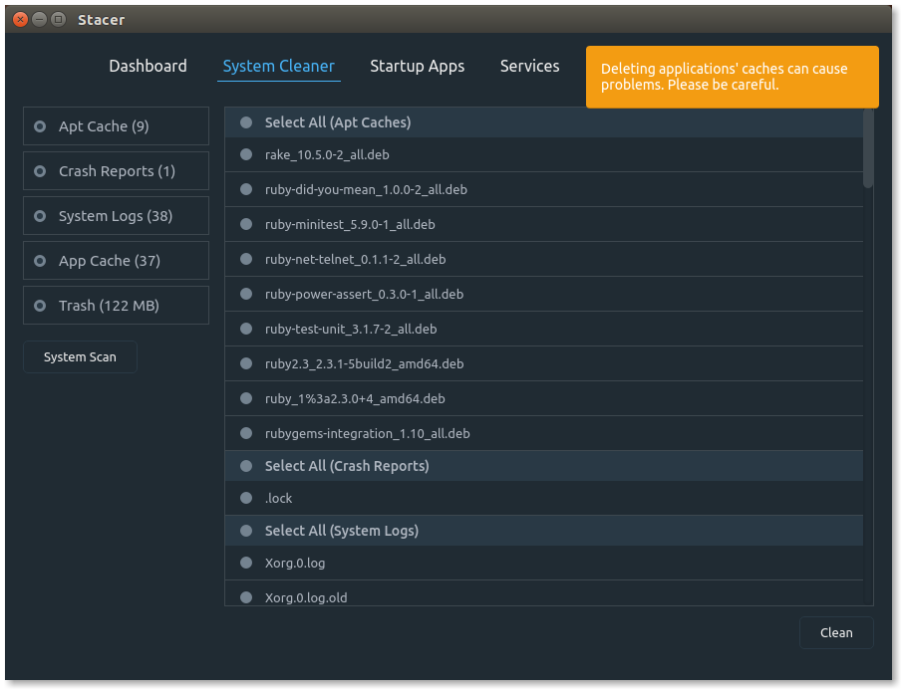901x689 pixels.
Task: Switch to the Startup Apps tab
Action: (417, 66)
